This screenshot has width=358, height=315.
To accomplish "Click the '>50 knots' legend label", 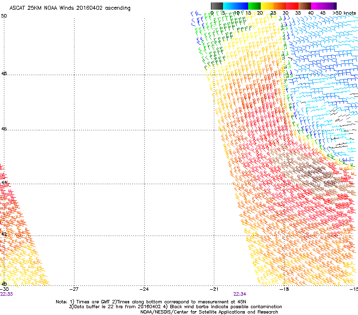I will pos(344,13).
